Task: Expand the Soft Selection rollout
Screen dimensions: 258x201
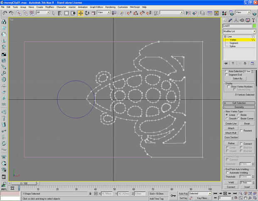Action: (239, 103)
